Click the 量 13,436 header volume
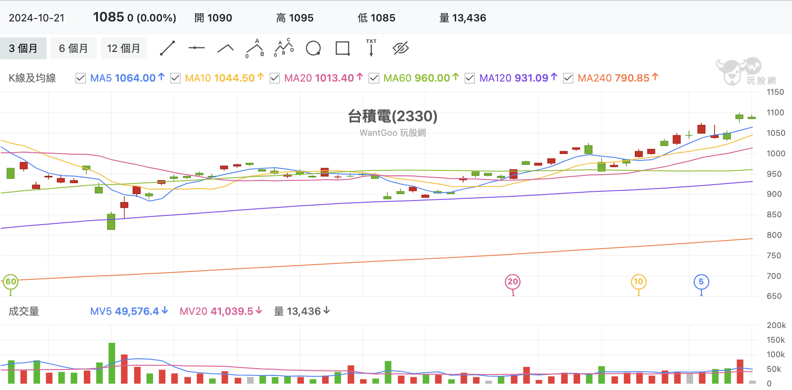This screenshot has width=792, height=390. coord(463,18)
